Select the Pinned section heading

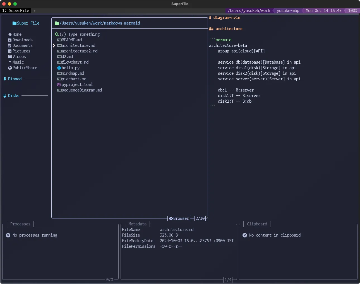click(15, 79)
